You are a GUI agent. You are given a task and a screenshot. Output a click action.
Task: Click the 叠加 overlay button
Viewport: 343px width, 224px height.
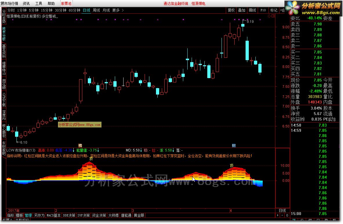point(242,10)
